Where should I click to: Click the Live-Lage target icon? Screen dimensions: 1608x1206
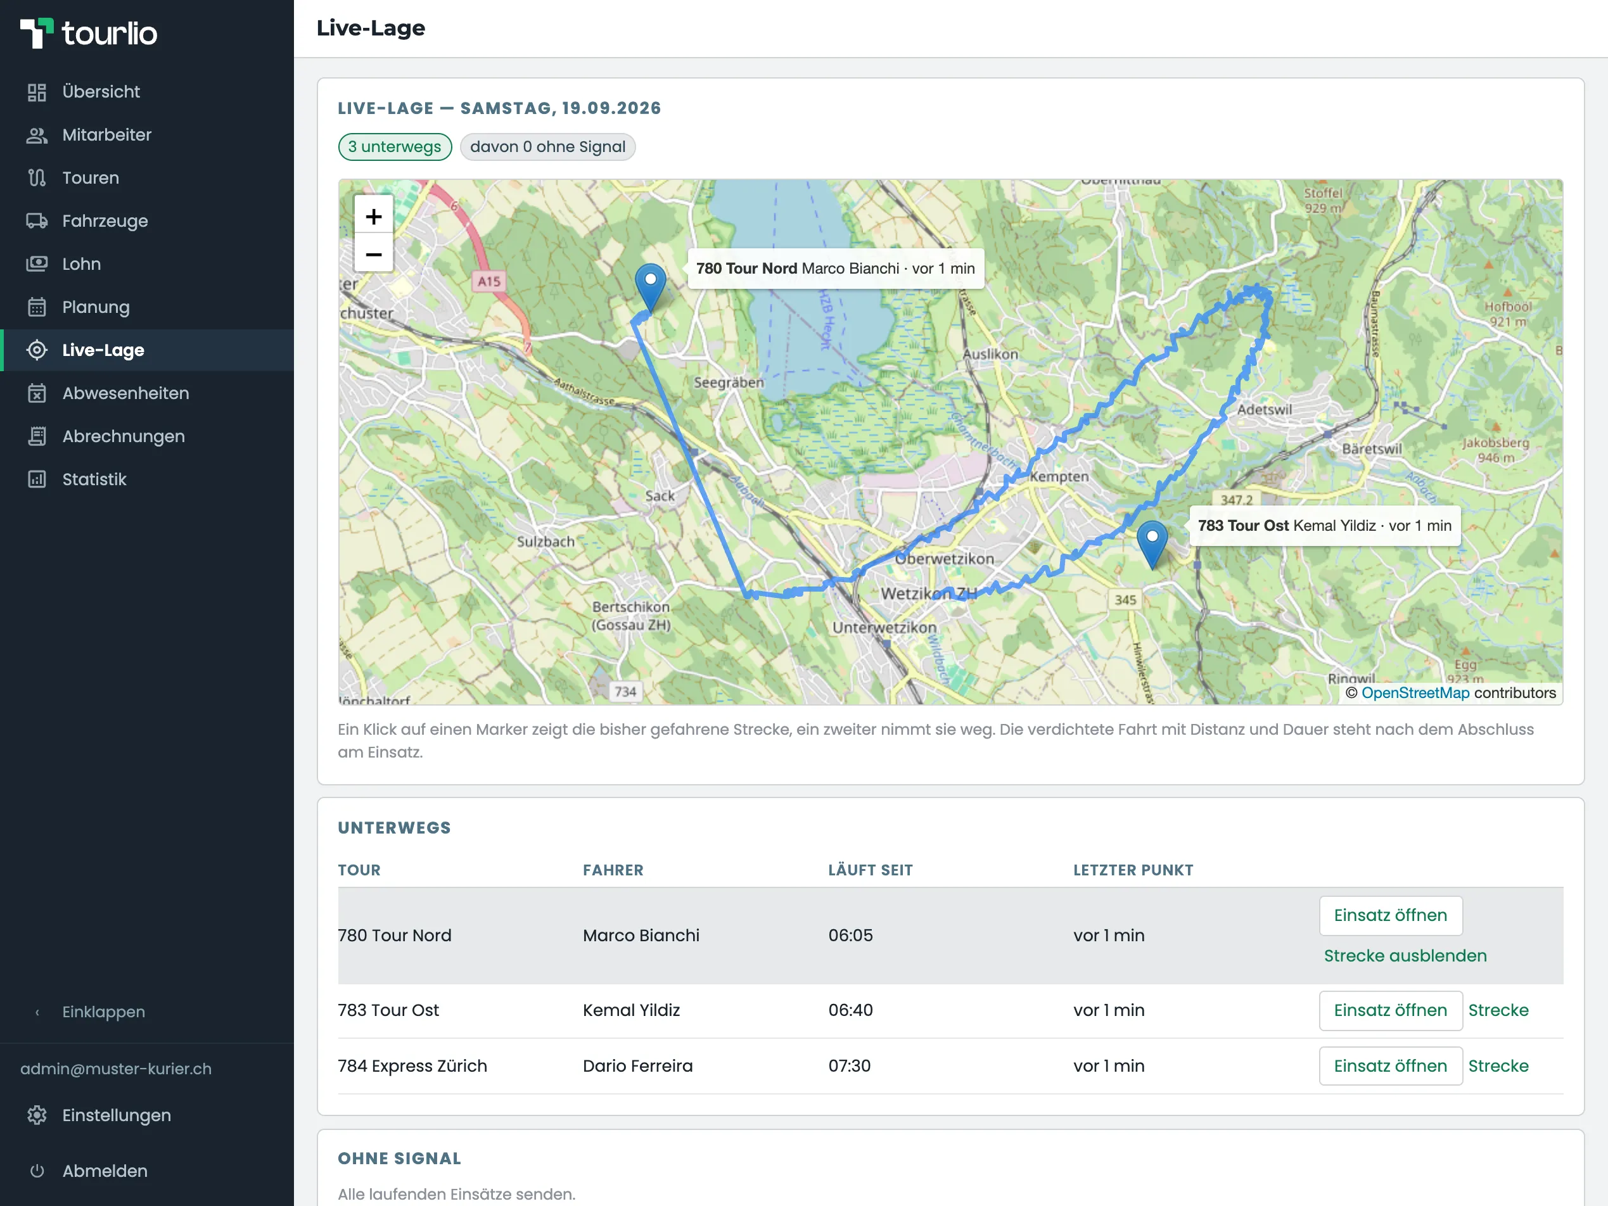(x=37, y=350)
